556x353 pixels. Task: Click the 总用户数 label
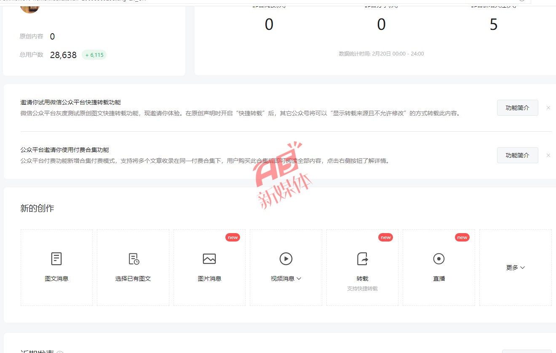pyautogui.click(x=31, y=55)
